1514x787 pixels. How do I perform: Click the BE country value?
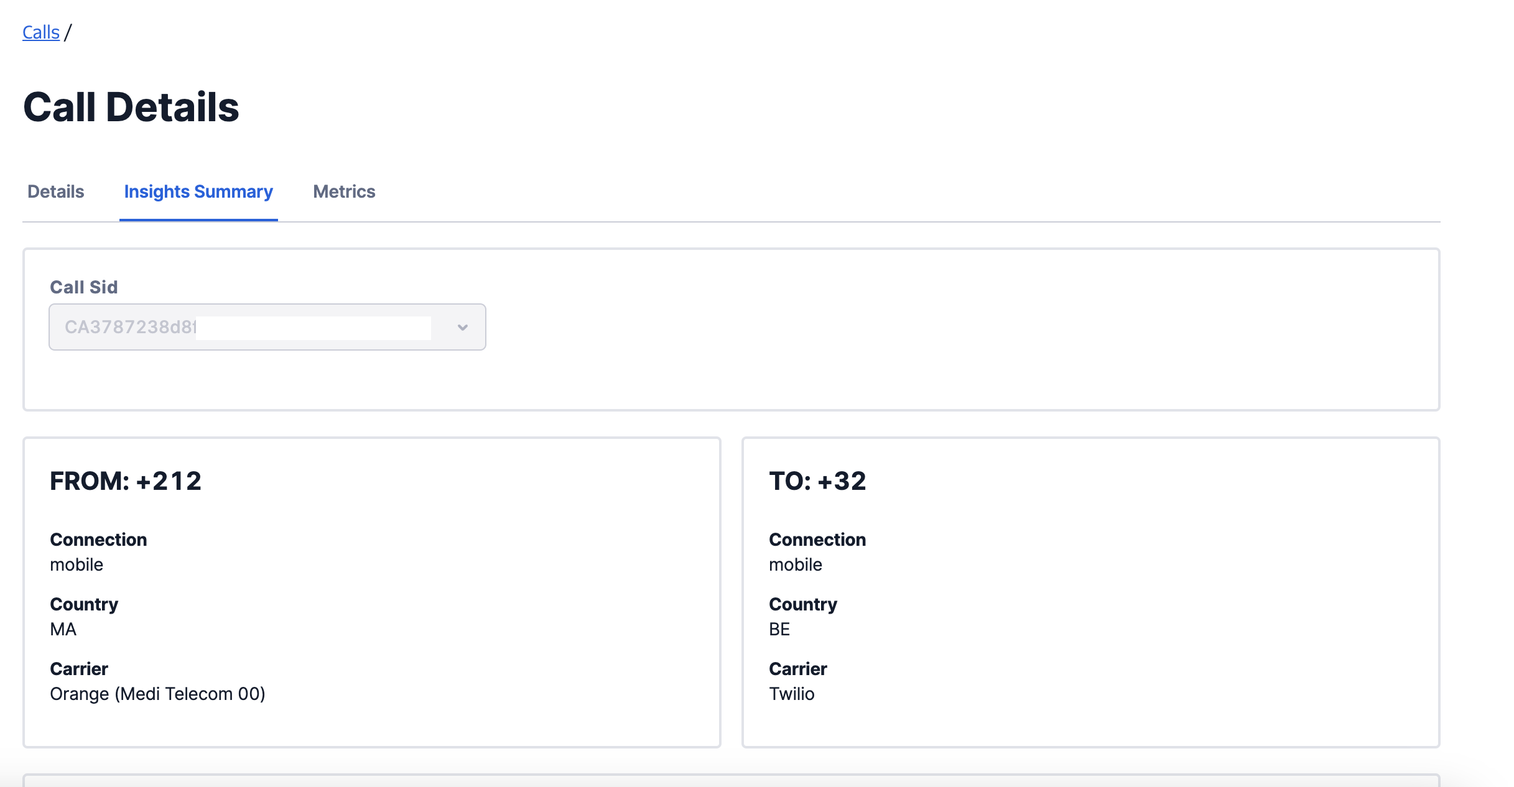pos(779,629)
